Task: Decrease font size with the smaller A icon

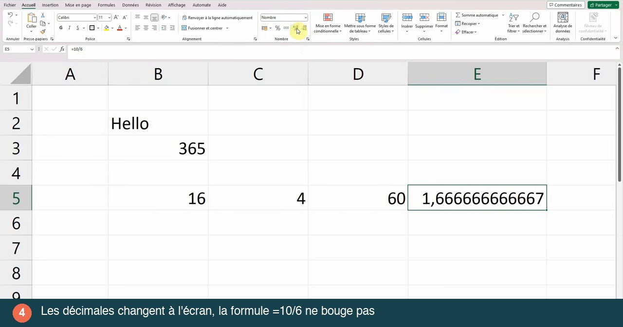Action: [124, 18]
